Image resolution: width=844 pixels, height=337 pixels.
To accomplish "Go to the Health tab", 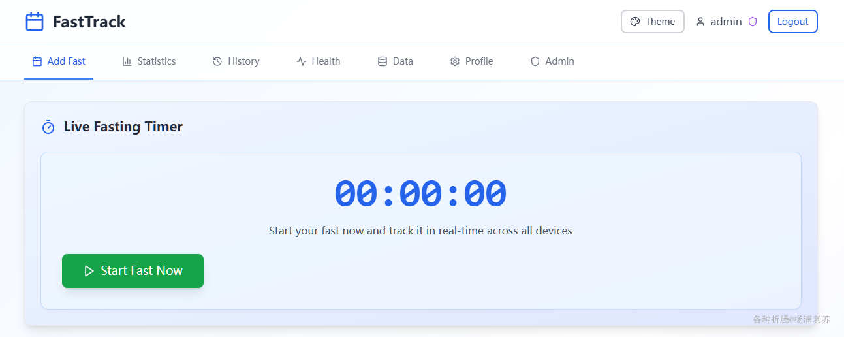I will coord(319,61).
